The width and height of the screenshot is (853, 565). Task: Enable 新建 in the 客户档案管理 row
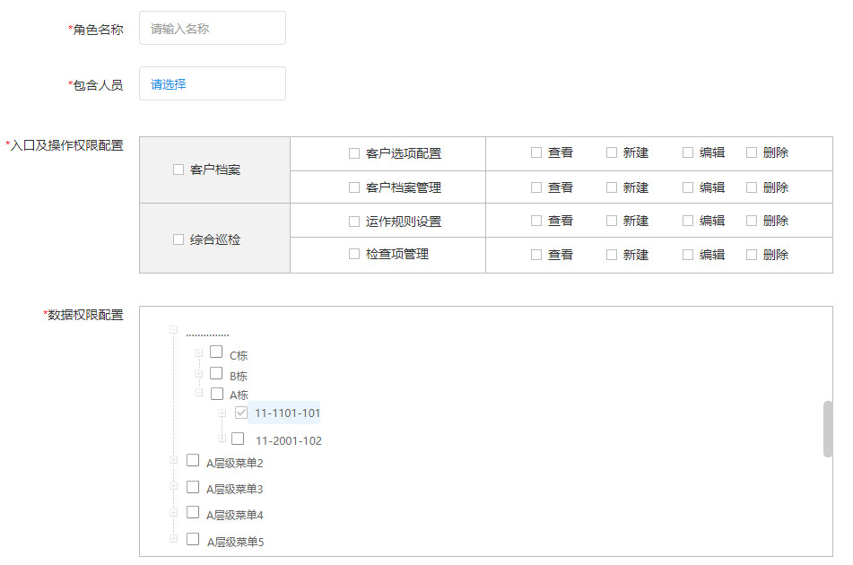[x=611, y=187]
